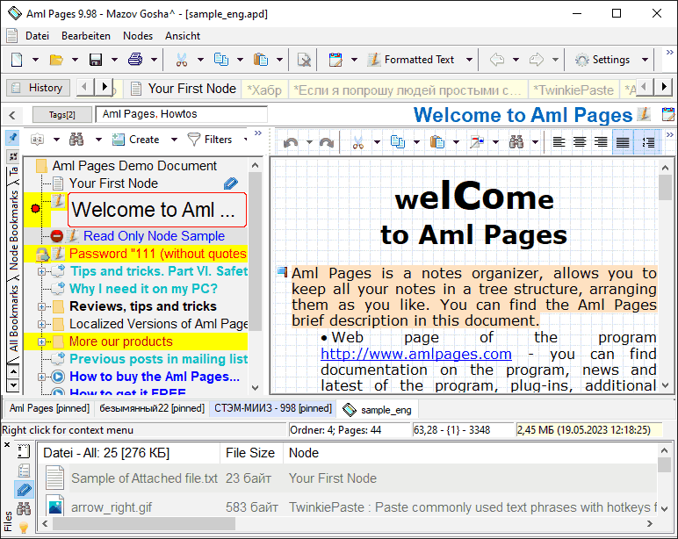Viewport: 678px width, 539px height.
Task: Click the Paste icon in the editor toolbar
Action: (437, 142)
